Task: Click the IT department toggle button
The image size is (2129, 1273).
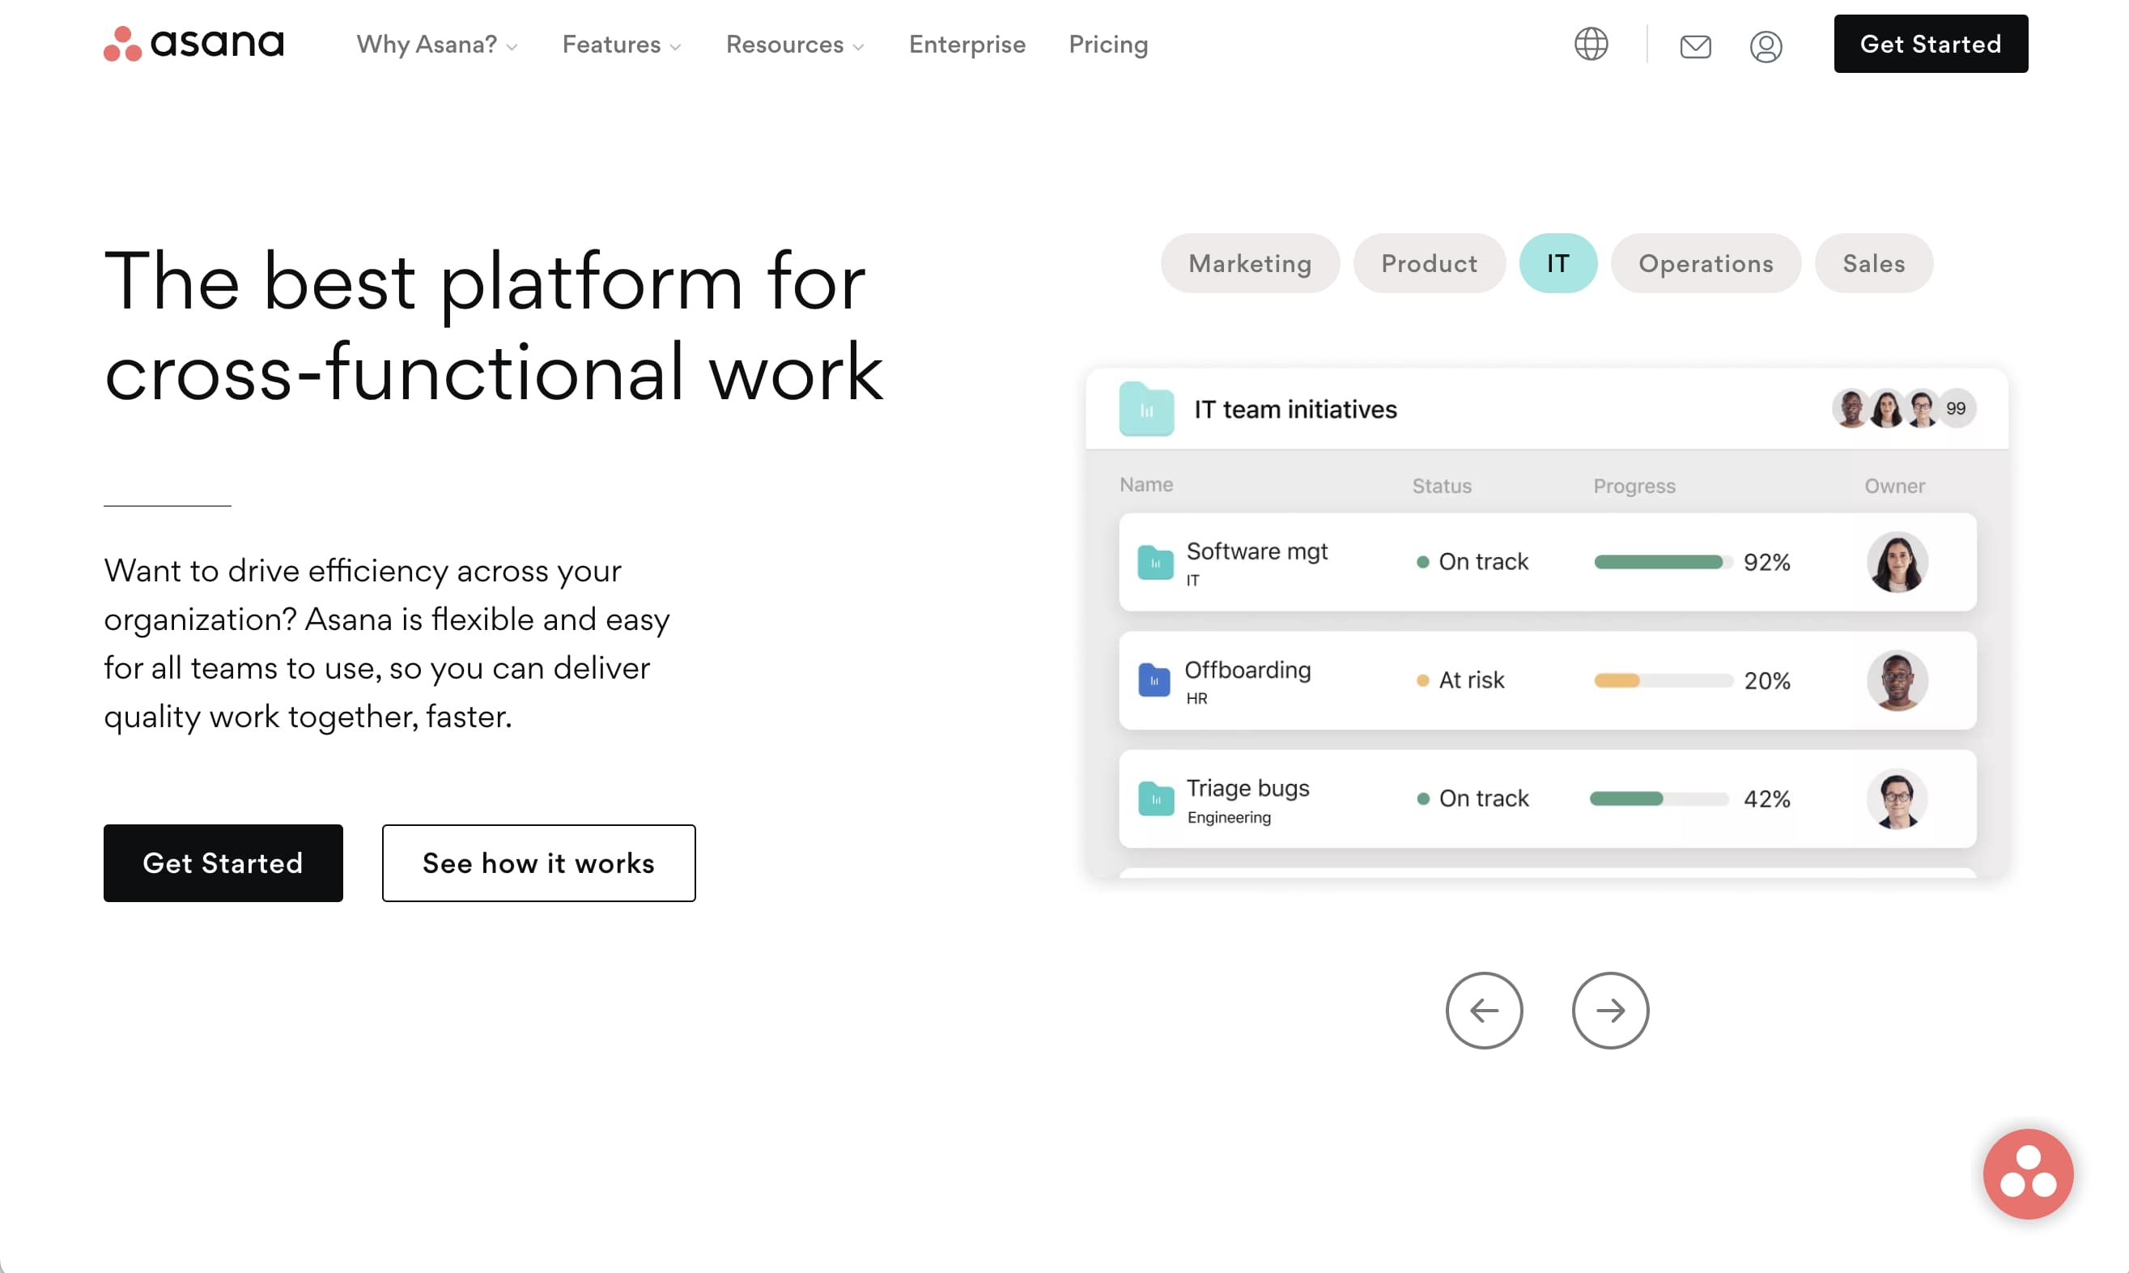Action: click(x=1560, y=262)
